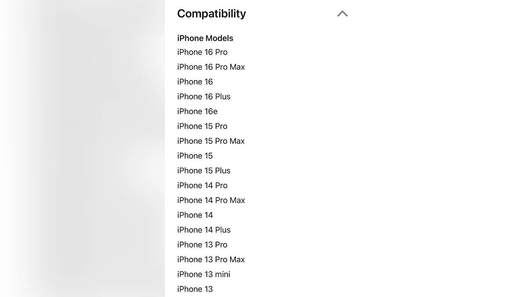Select iPhone 14 Plus entry
This screenshot has height=297, width=528.
[x=204, y=230]
